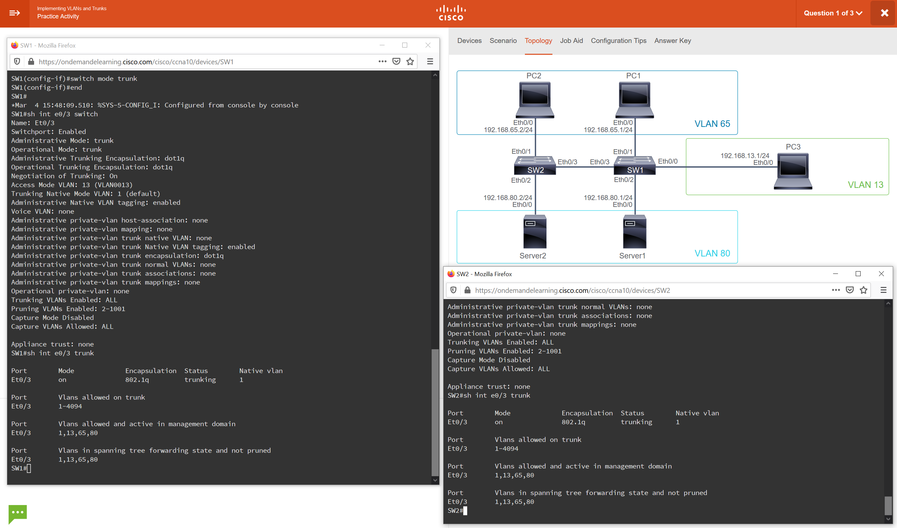Select the SW2 switch icon in topology
The height and width of the screenshot is (528, 897).
[535, 165]
